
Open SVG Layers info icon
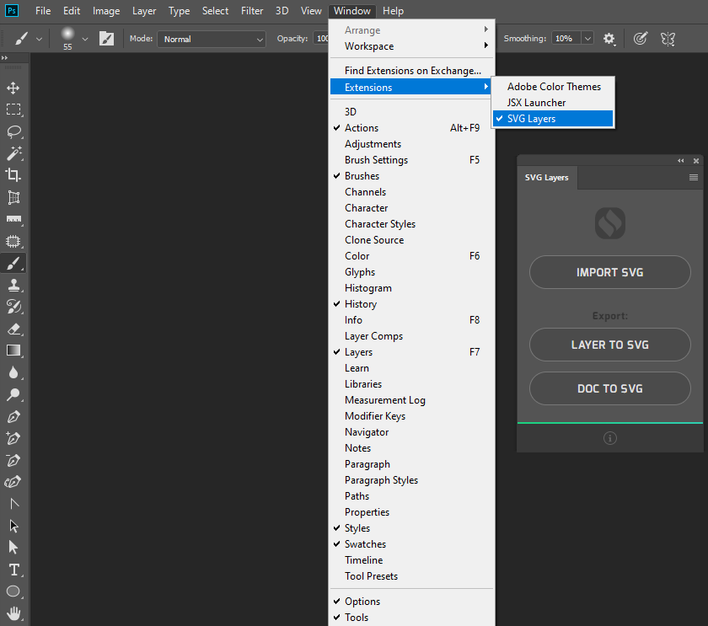(x=610, y=438)
